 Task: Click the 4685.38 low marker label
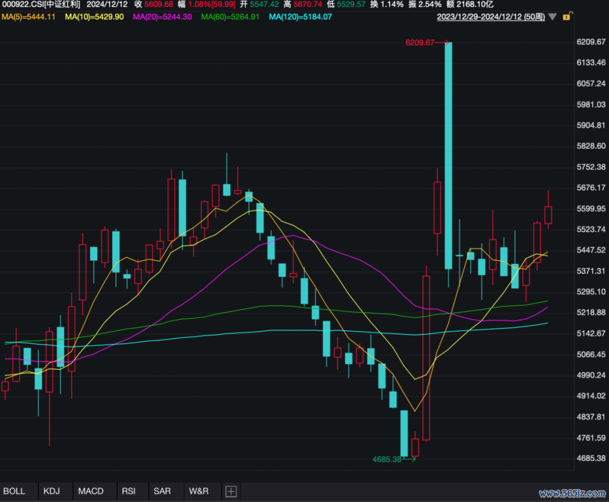[386, 459]
